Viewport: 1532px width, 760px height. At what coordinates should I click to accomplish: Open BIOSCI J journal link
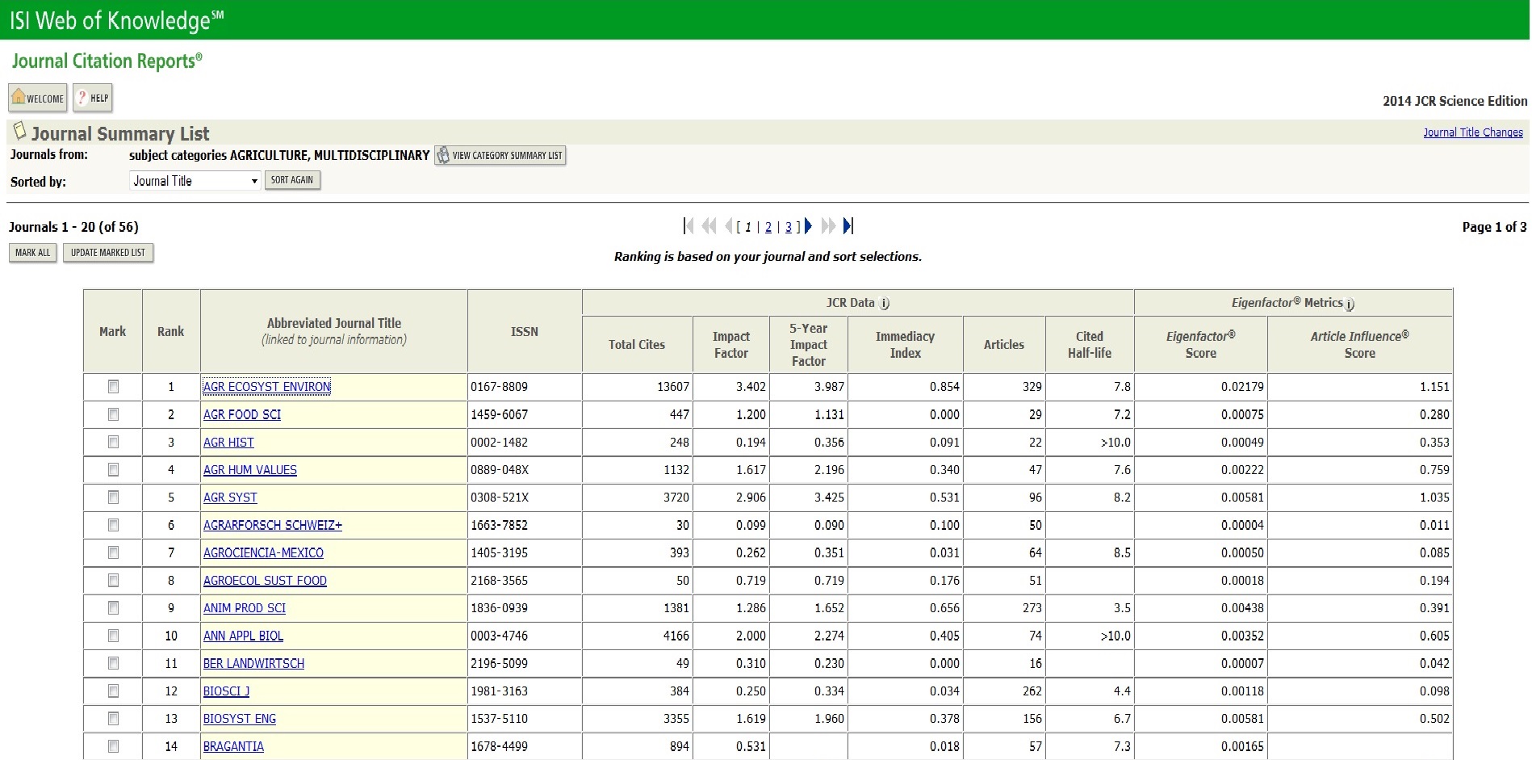click(x=226, y=691)
